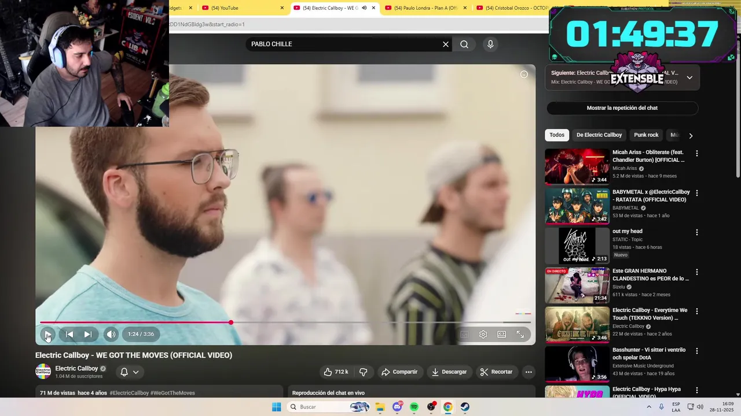This screenshot has height=416, width=741.
Task: Open Este GRAN HERMANO CLANDESTINO video
Action: point(577,285)
